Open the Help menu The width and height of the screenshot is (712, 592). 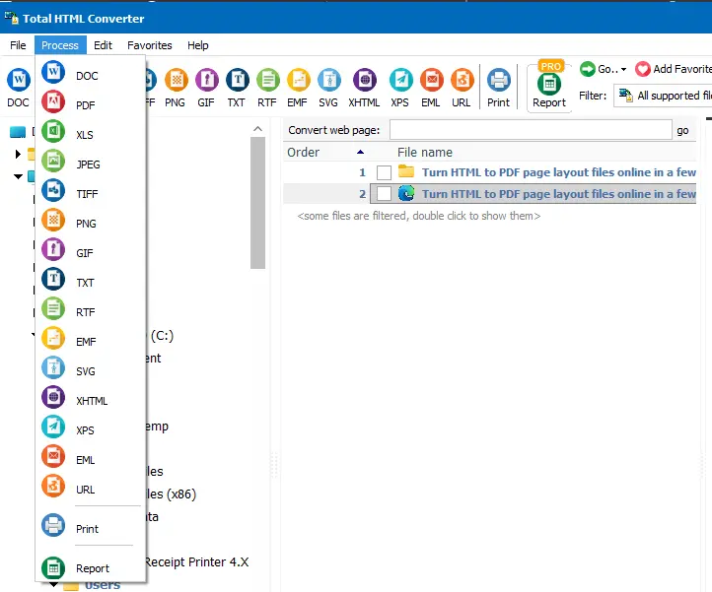[x=198, y=45]
